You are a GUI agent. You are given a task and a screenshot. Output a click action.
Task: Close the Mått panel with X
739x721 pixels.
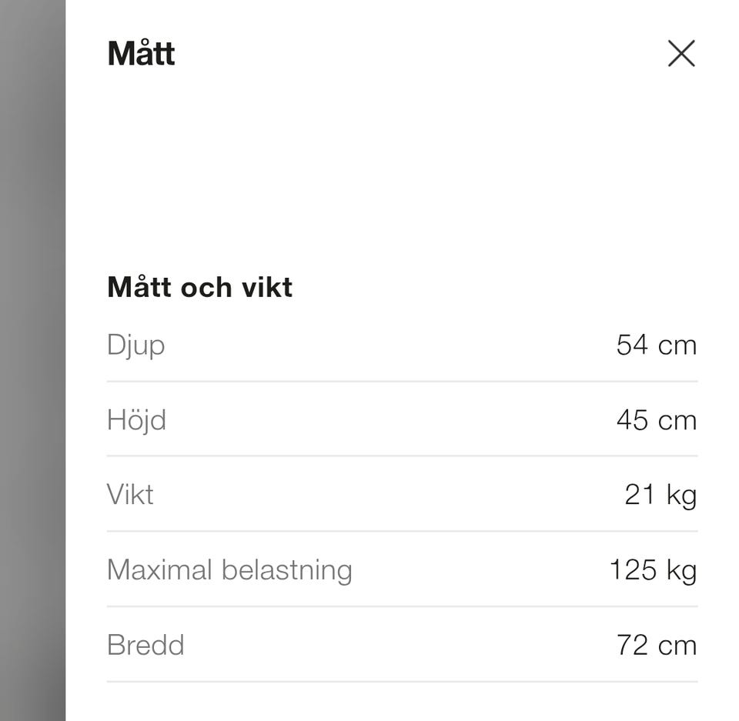(681, 54)
